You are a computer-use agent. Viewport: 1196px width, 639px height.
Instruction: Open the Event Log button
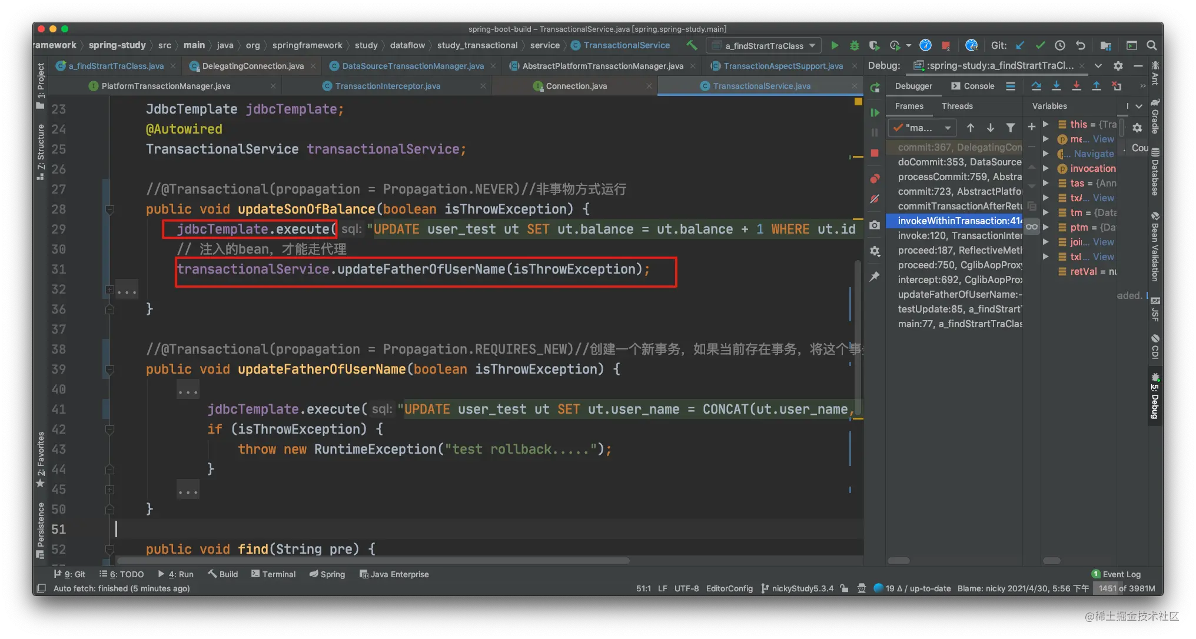(1117, 574)
